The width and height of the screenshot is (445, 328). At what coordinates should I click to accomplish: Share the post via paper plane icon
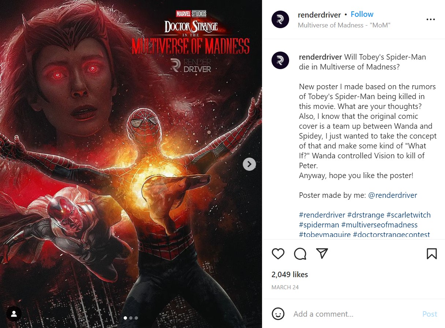click(x=322, y=253)
